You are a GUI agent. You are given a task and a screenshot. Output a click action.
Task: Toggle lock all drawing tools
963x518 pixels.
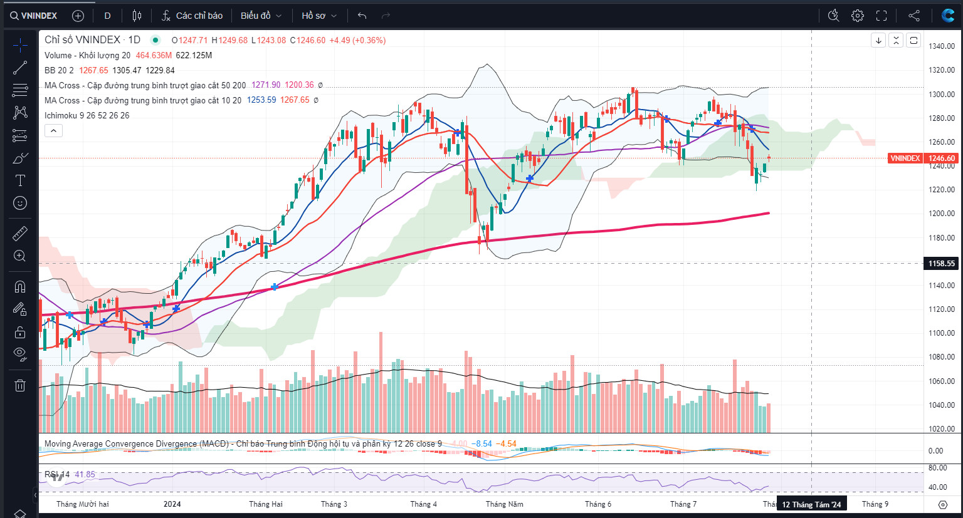coord(20,332)
